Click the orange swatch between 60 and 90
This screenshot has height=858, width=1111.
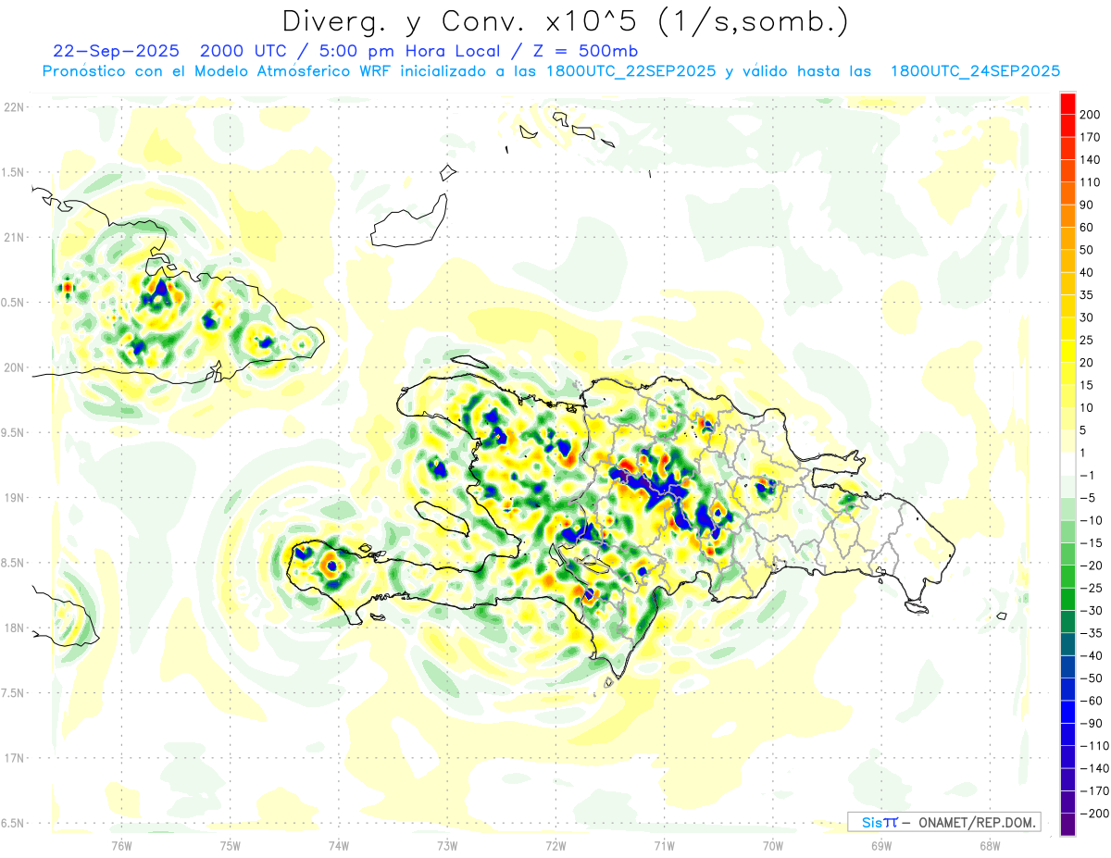coord(1067,216)
